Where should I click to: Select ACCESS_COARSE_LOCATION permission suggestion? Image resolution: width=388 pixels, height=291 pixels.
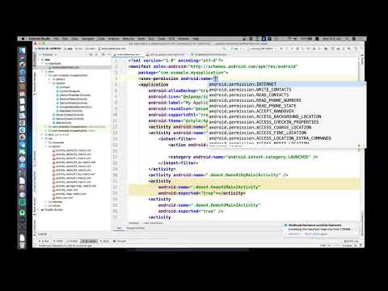(286, 127)
